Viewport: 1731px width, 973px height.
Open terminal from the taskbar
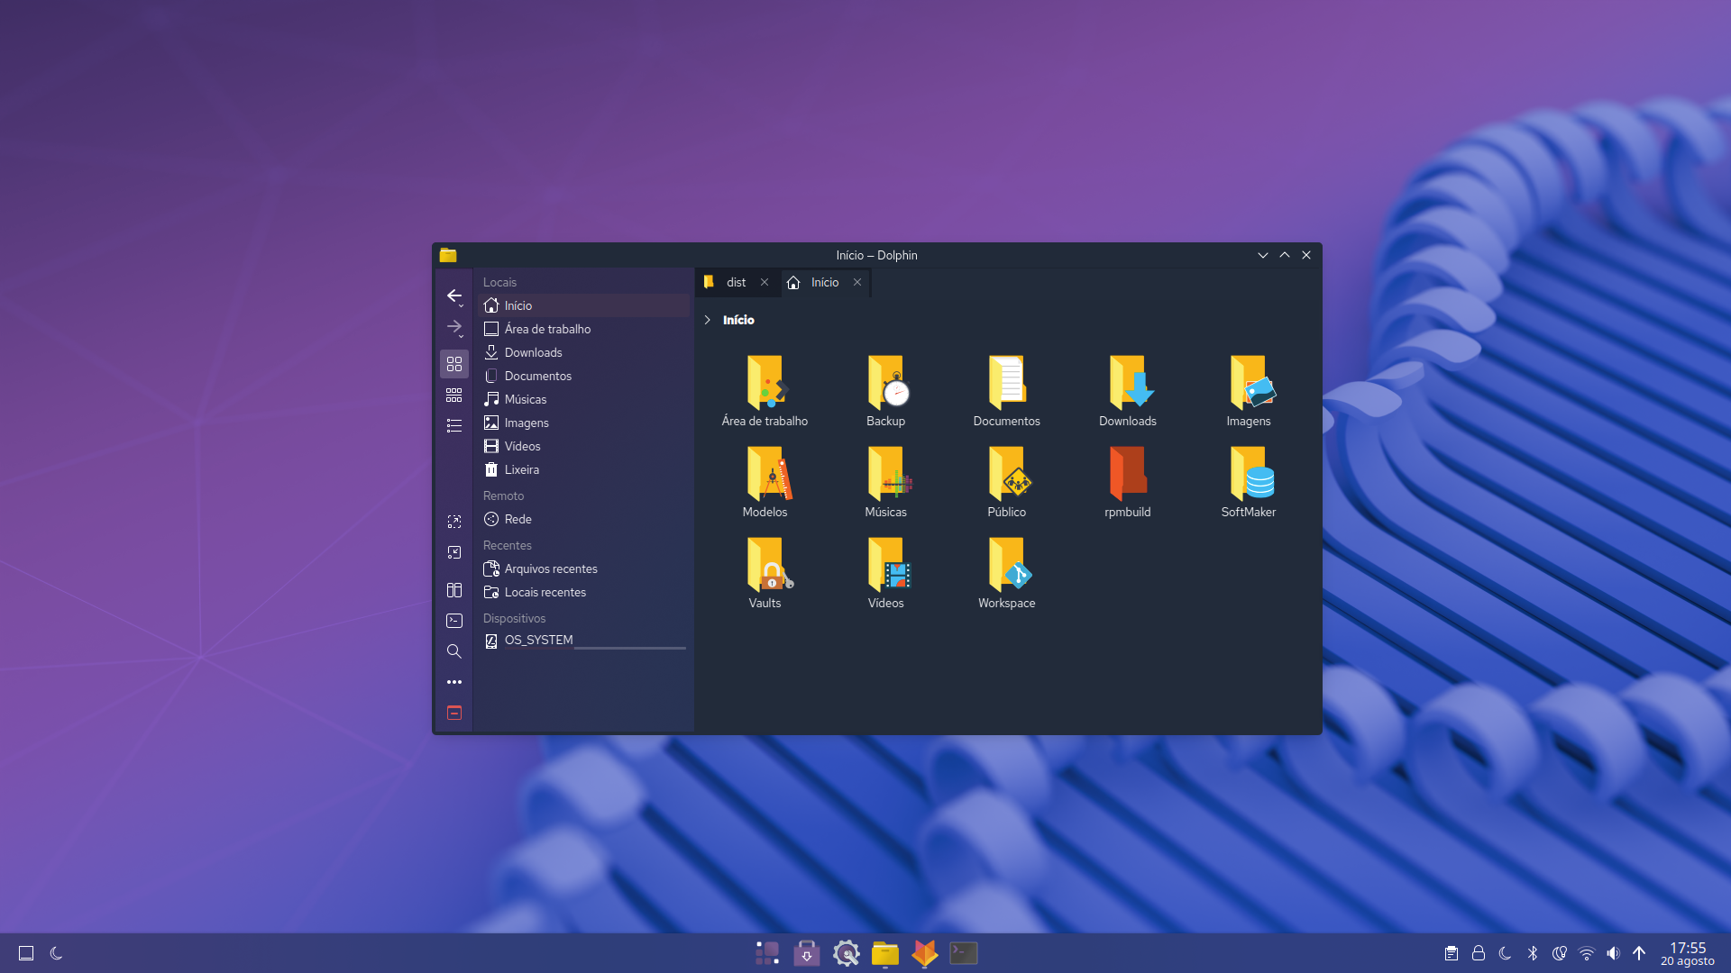point(964,953)
